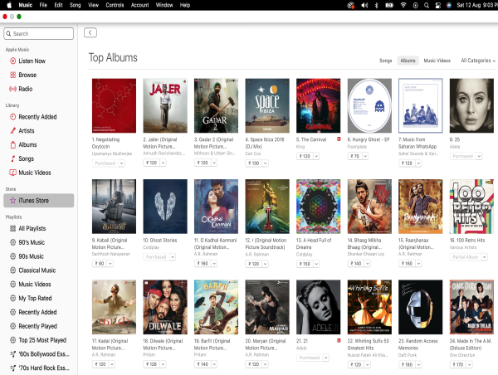Expand price arrow for Hungry Ghost EP
Viewport: 498px width, 375px height.
click(x=365, y=156)
